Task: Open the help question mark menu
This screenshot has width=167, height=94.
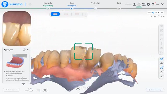Action: click(153, 4)
